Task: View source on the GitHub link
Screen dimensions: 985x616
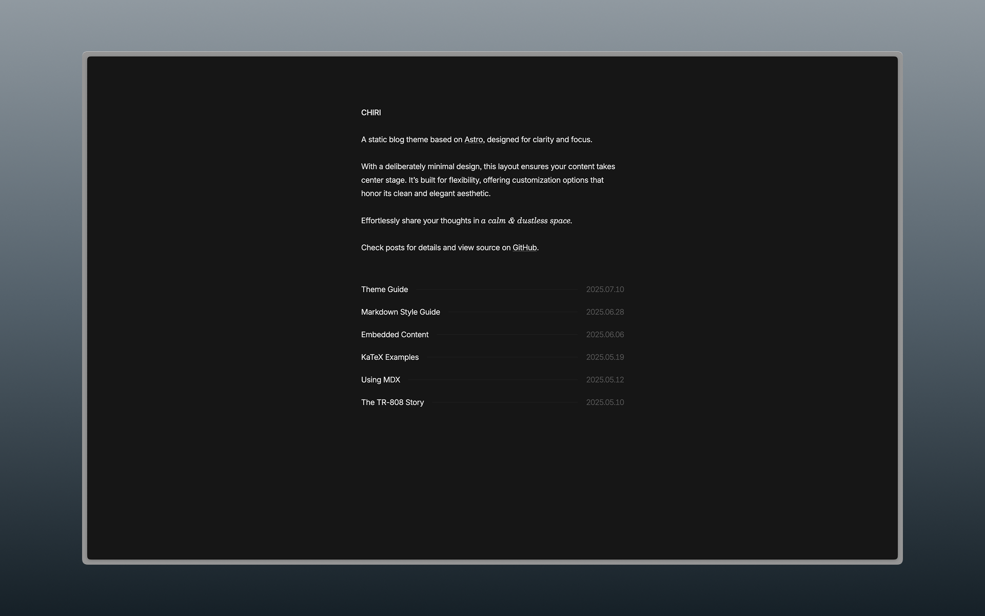Action: tap(524, 247)
